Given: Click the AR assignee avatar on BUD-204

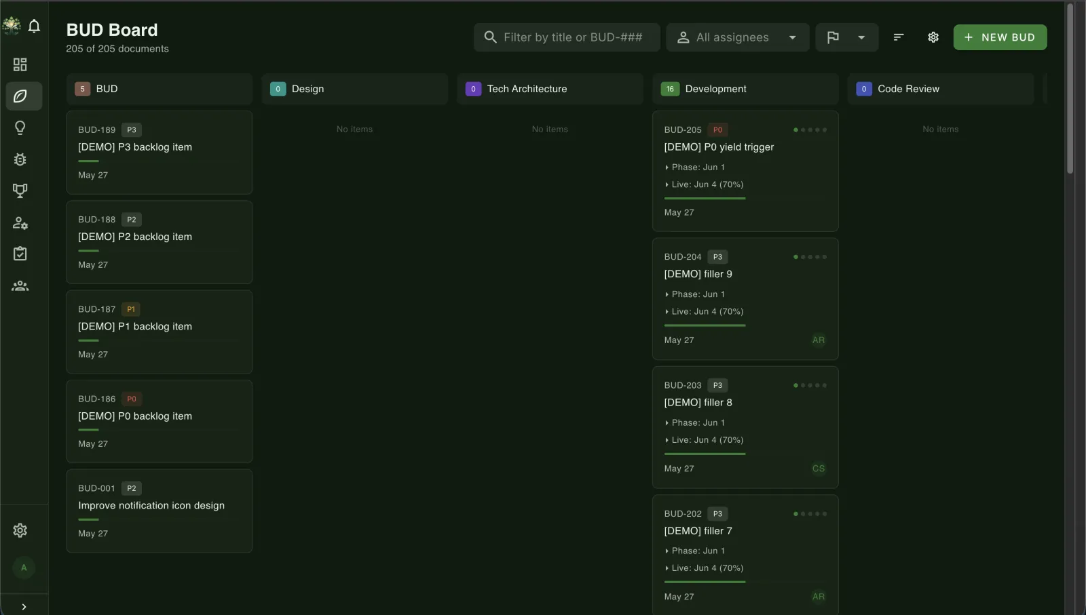Looking at the screenshot, I should 819,340.
